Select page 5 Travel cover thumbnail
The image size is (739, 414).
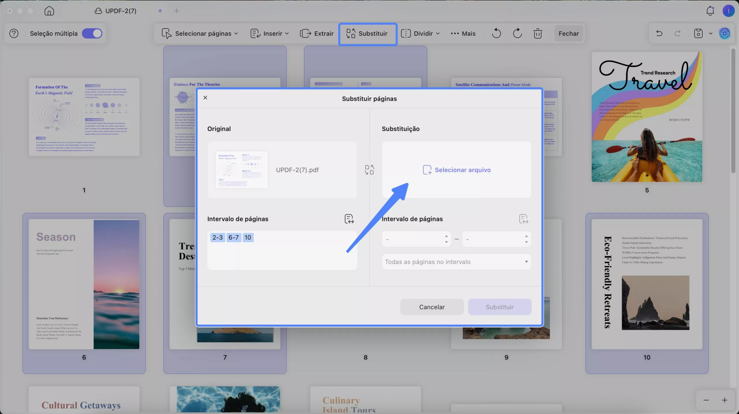647,117
